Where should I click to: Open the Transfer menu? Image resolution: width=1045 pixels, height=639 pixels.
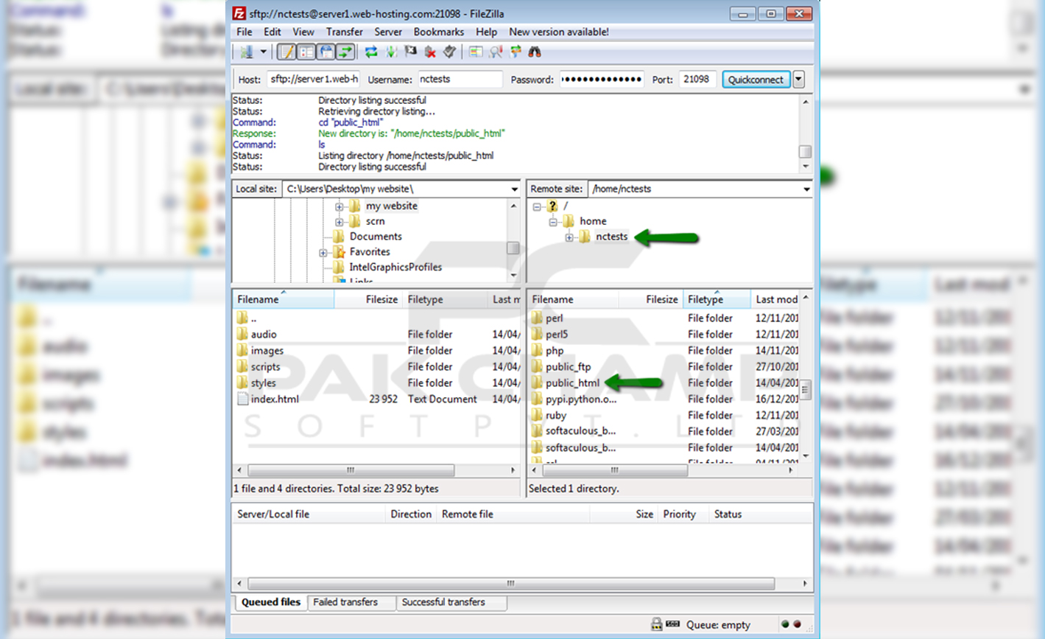[345, 32]
